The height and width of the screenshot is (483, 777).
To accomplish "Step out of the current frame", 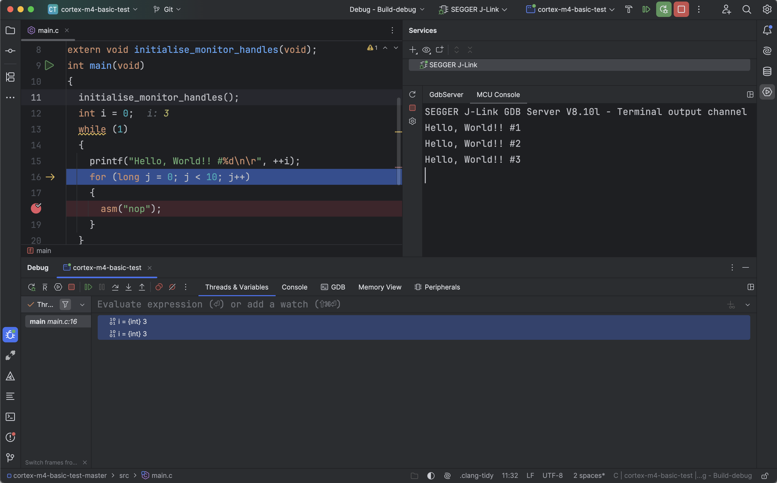I will [x=142, y=287].
